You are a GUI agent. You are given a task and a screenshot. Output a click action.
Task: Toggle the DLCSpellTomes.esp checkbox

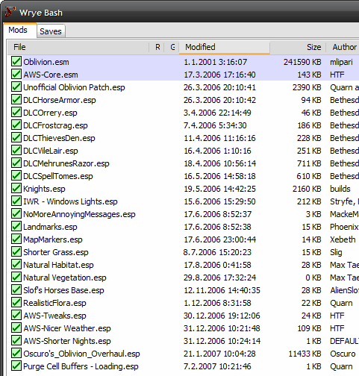tap(16, 175)
